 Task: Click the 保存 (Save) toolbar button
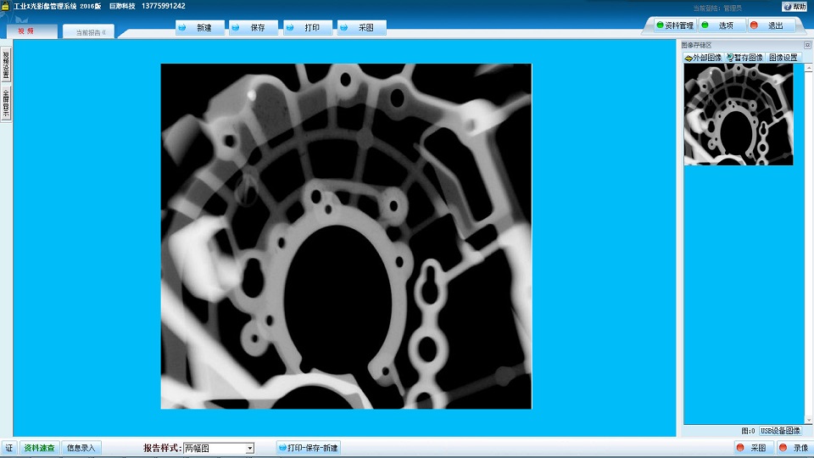(x=254, y=27)
